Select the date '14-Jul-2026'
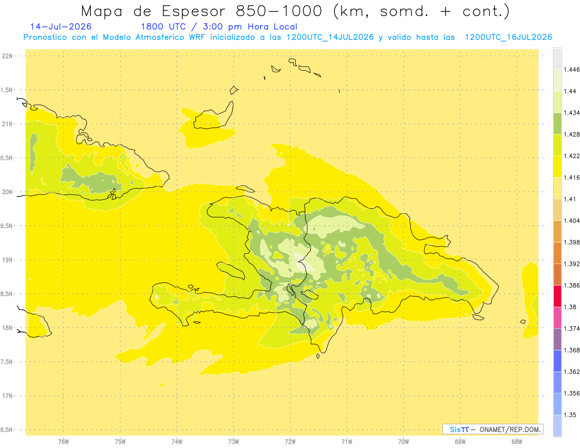This screenshot has width=580, height=448. tap(61, 27)
